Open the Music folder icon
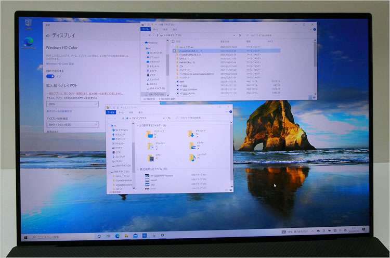 (192, 158)
